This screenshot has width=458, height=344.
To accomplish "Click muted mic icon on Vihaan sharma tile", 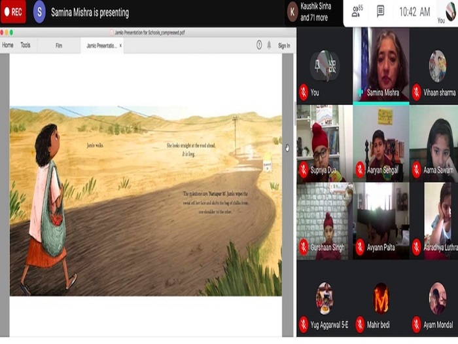I will (x=417, y=92).
